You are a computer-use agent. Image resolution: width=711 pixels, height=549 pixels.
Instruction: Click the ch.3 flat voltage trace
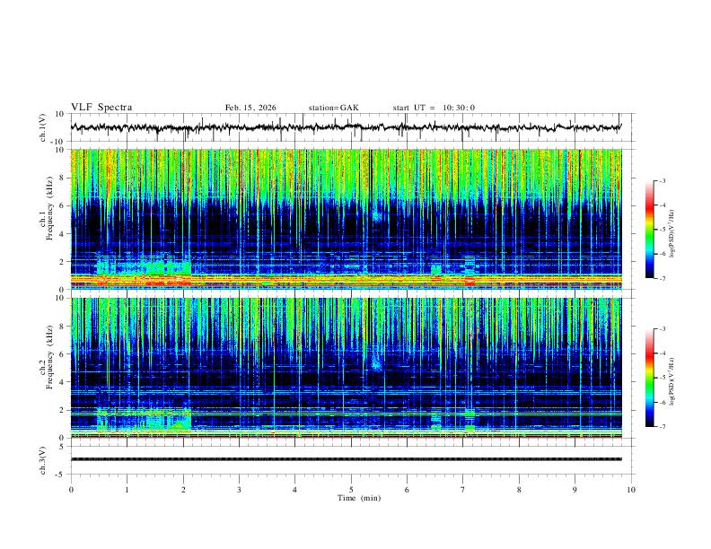346,459
